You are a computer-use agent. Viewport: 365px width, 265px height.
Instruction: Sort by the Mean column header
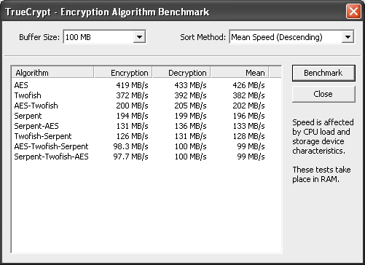point(240,73)
